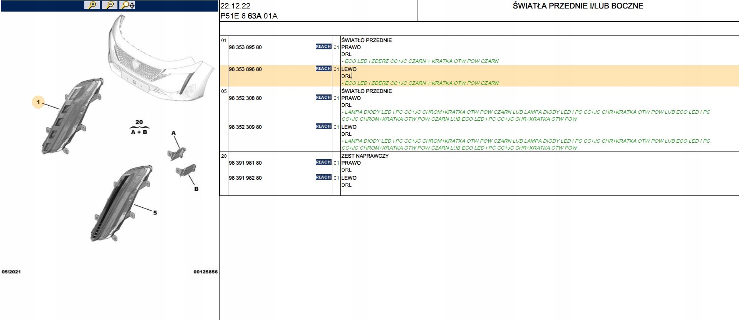This screenshot has height=320, width=739.
Task: Click the catalog code P51E 6 63A 01A
Action: pos(249,16)
